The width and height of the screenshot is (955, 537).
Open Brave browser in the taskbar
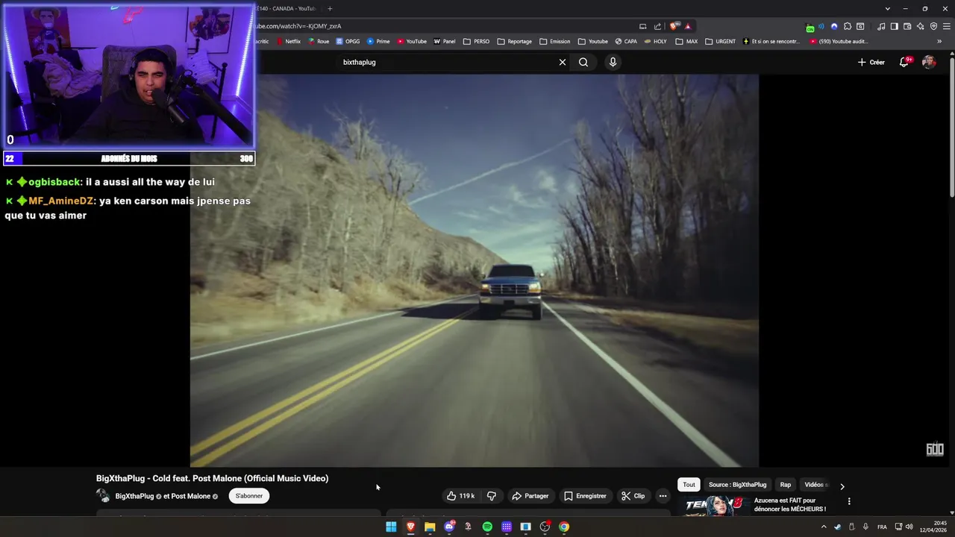pyautogui.click(x=410, y=527)
